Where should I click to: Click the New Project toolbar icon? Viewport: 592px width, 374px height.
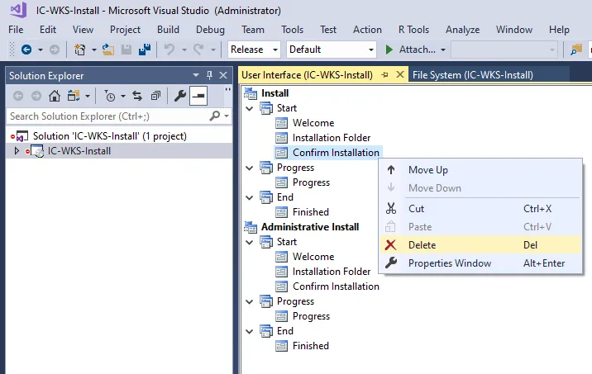point(79,50)
